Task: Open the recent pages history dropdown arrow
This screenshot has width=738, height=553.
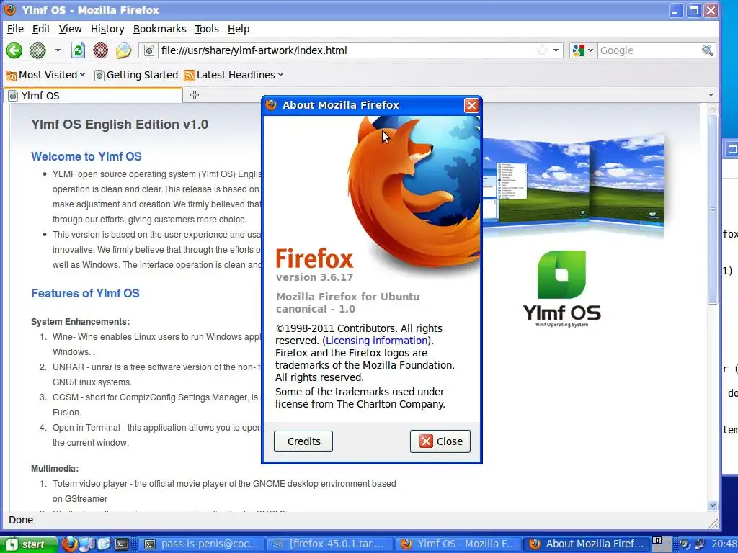Action: (x=58, y=50)
